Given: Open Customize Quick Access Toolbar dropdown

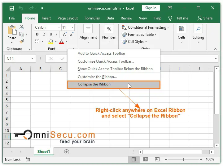Looking at the screenshot, I should [x=42, y=8].
